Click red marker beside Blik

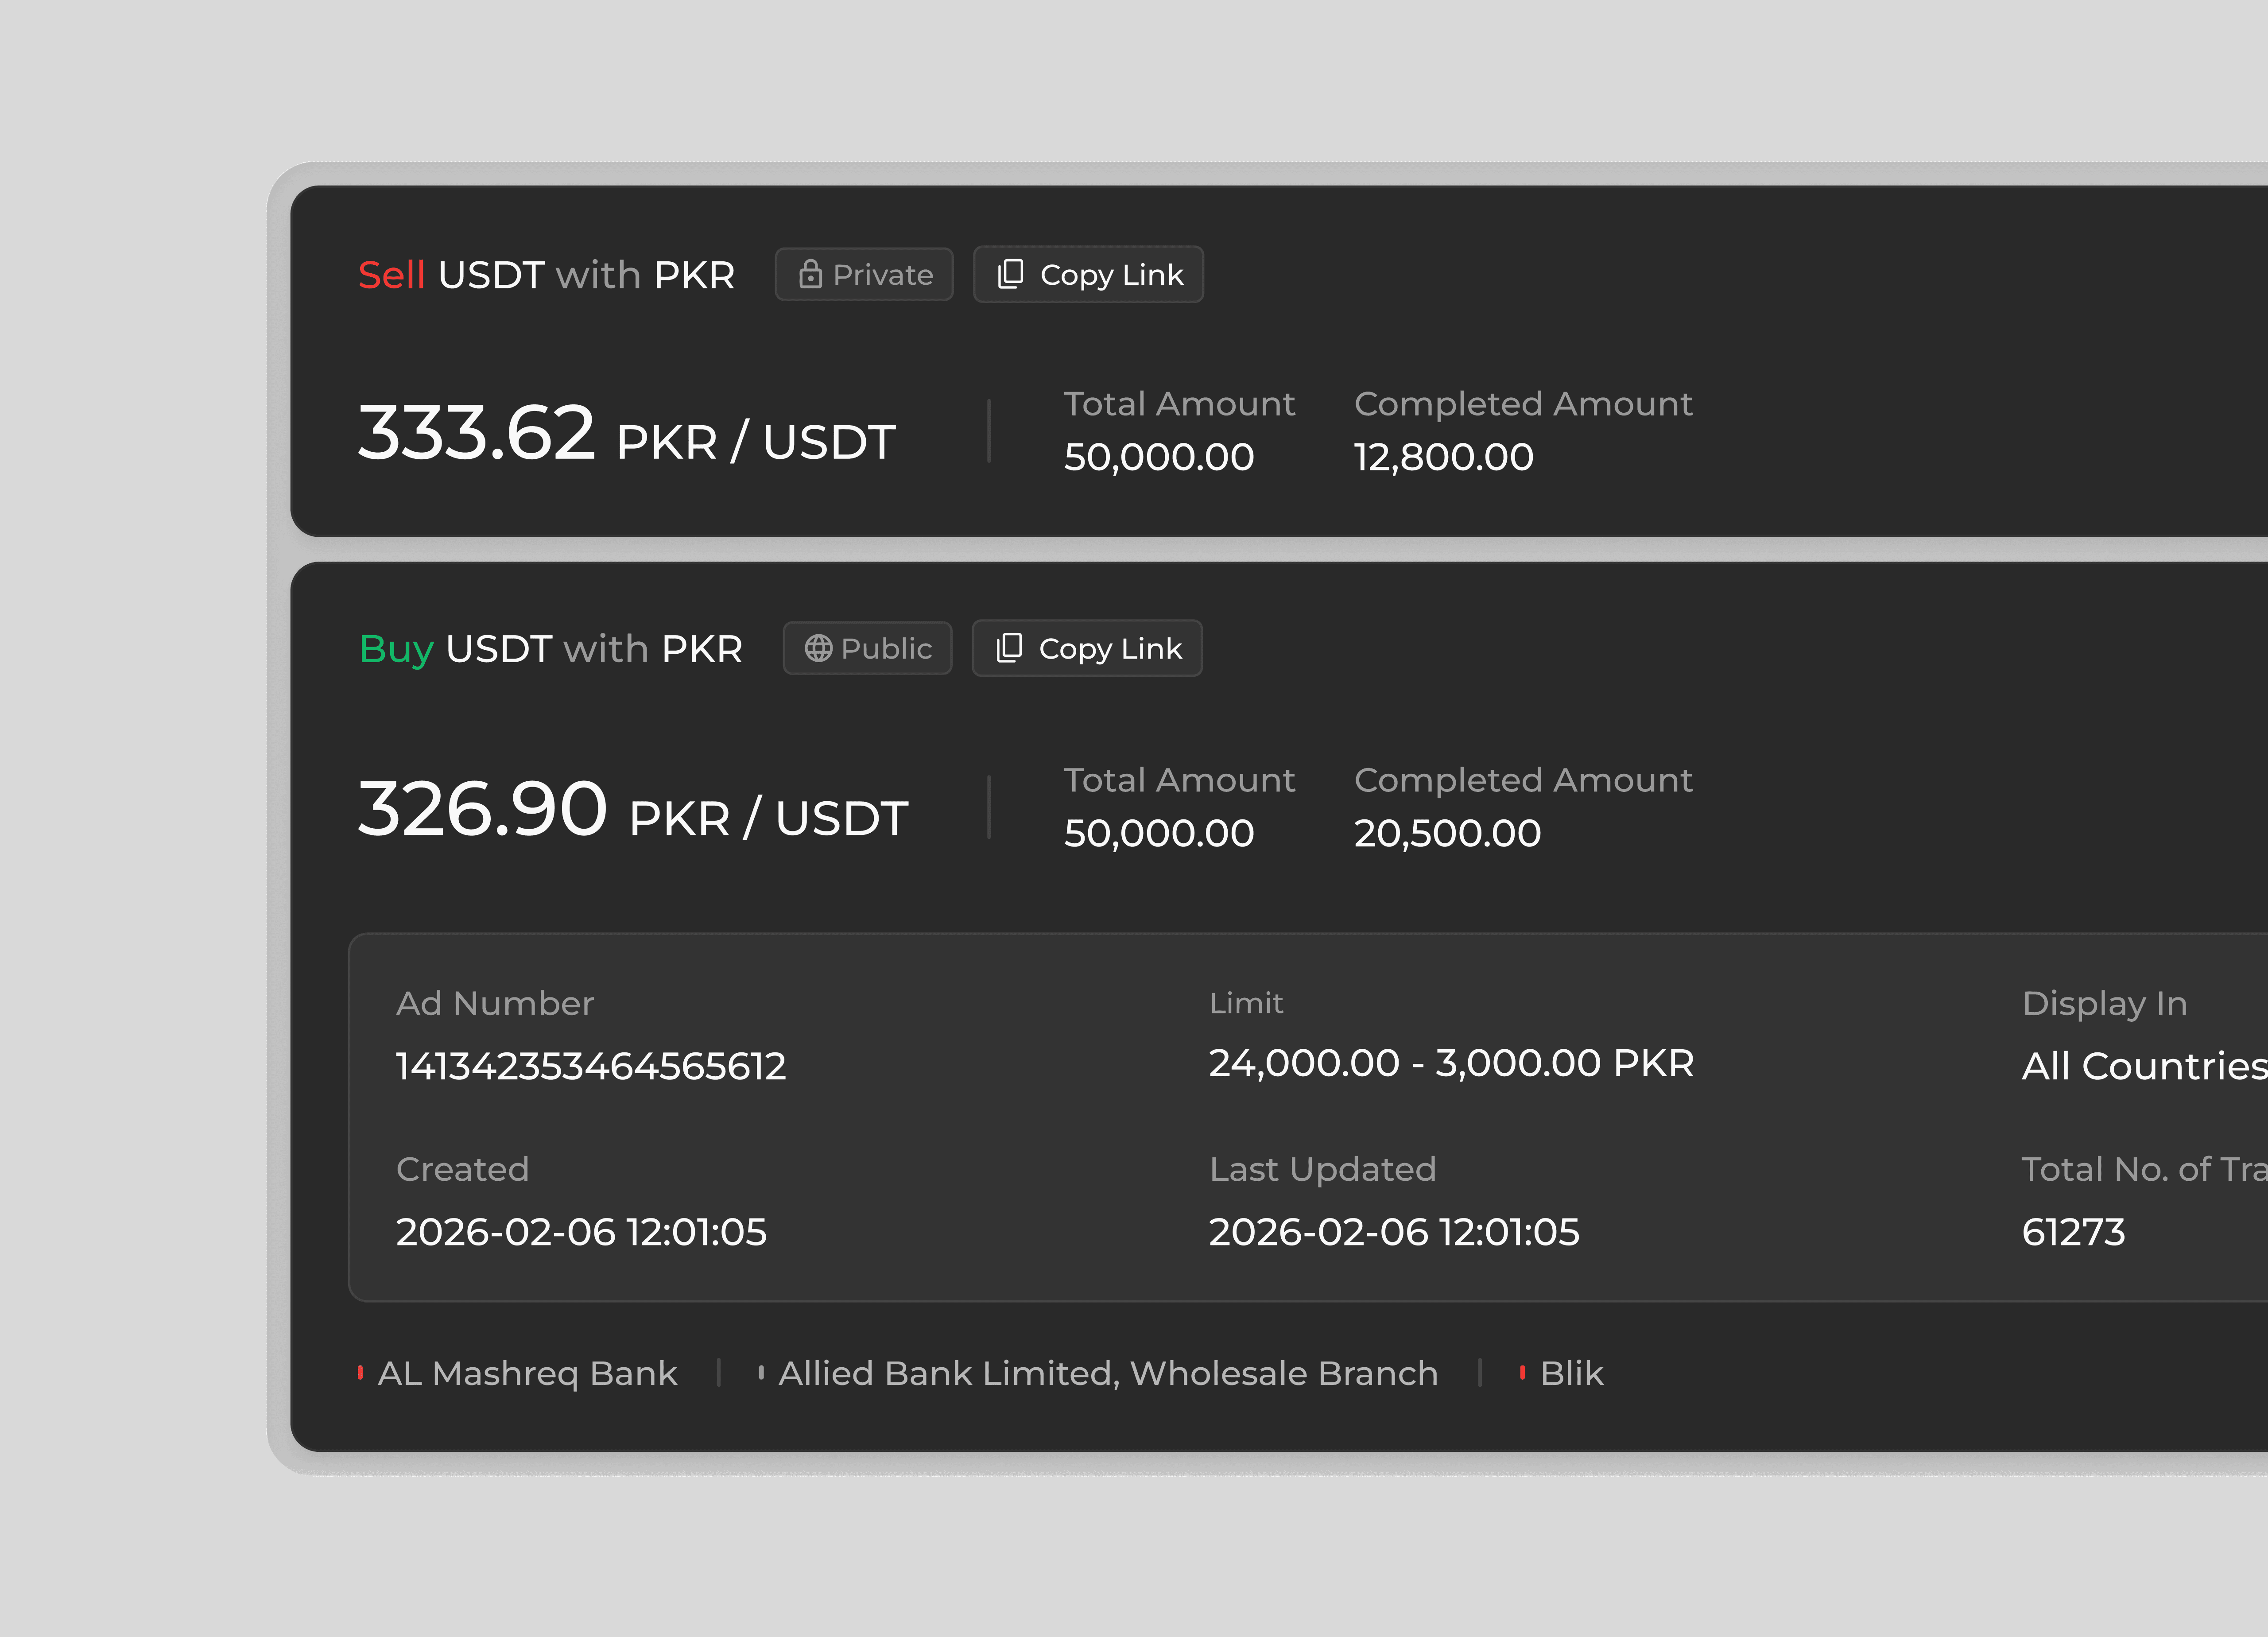click(x=1522, y=1373)
